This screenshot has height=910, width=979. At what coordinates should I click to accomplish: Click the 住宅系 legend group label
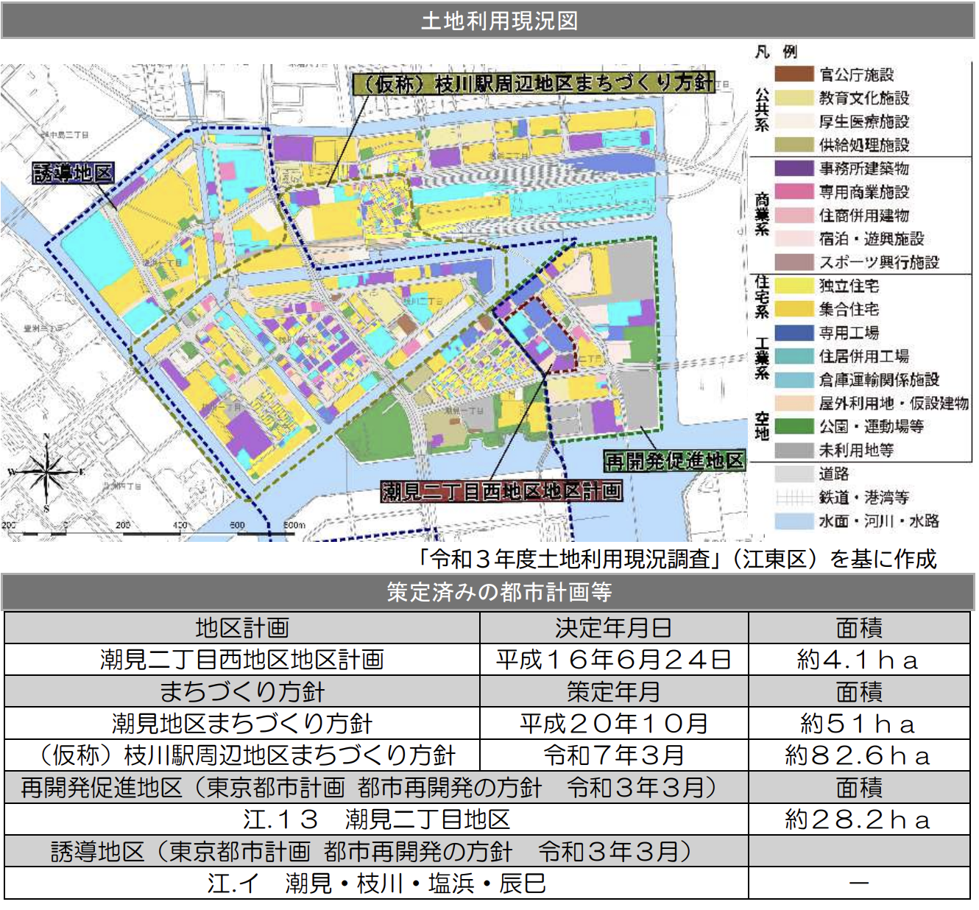tap(762, 297)
